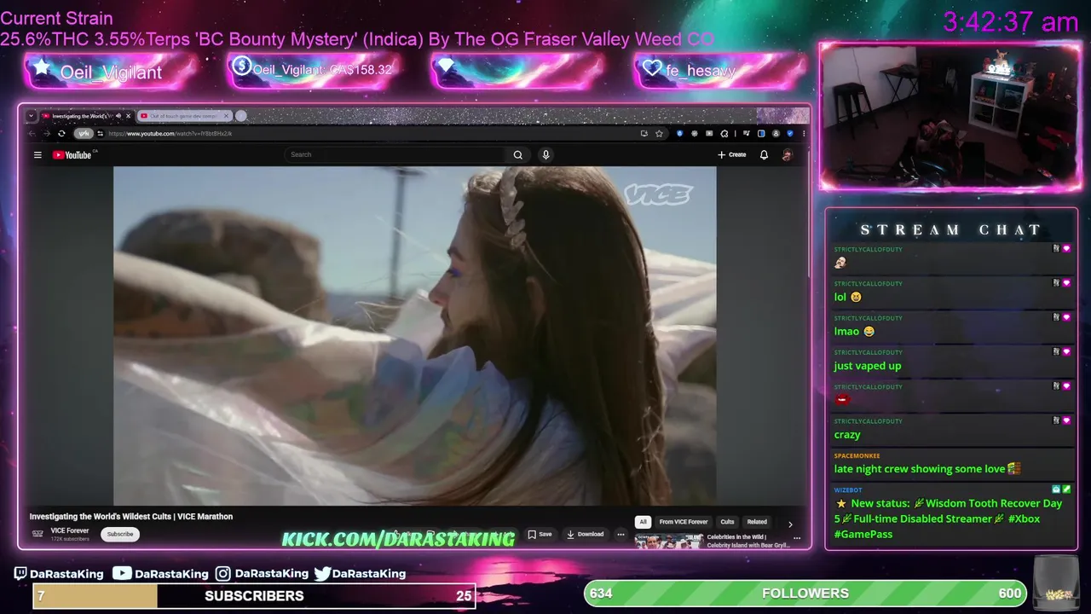The height and width of the screenshot is (614, 1091).
Task: Open YouTube notifications bell
Action: 764,154
